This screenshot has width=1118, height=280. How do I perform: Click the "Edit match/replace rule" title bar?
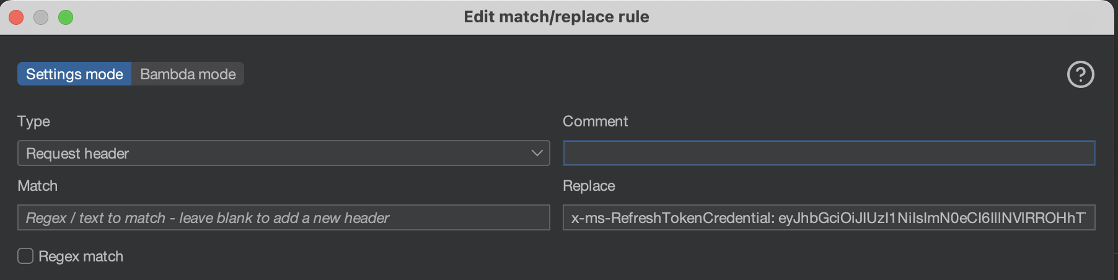pos(556,17)
